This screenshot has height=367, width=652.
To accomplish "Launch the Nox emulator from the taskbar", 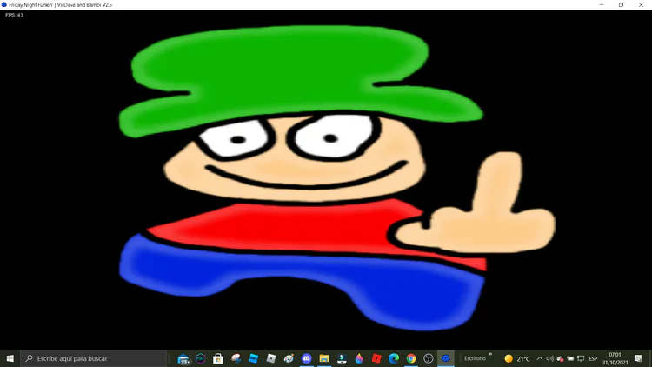I will [201, 358].
